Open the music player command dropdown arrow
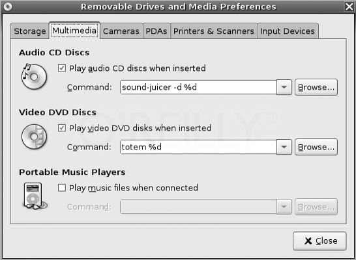The width and height of the screenshot is (356, 260). 284,207
